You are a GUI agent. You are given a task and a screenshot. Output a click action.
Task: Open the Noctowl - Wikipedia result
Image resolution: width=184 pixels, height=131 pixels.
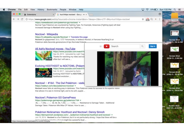coord(47,34)
